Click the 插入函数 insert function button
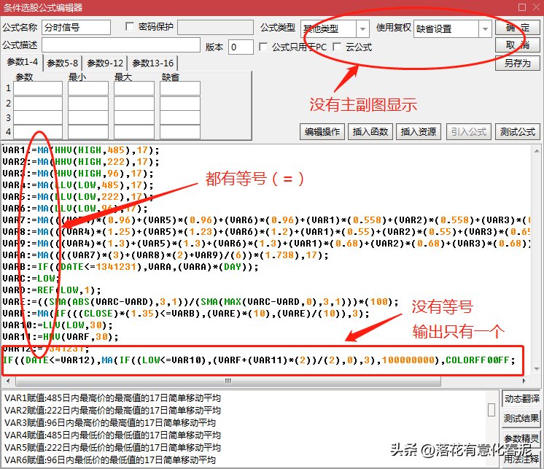Viewport: 544px width, 469px height. pos(370,132)
